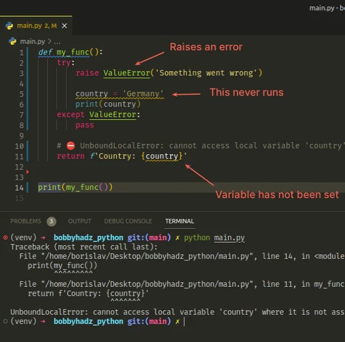This screenshot has width=345, height=342.
Task: Expand the breadcrumb ellipsis segment
Action: coord(57,42)
